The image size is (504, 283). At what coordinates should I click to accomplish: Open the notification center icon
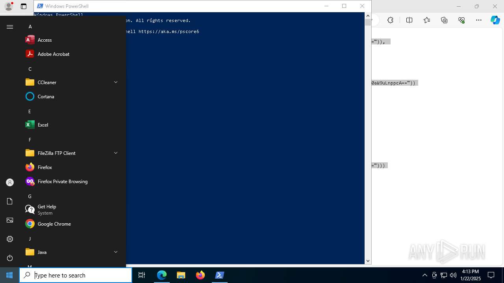pos(491,275)
